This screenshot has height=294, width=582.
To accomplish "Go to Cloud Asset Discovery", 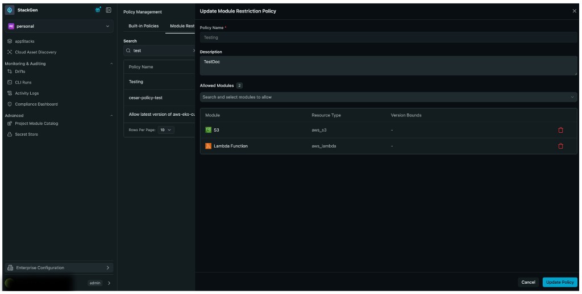I will [36, 52].
